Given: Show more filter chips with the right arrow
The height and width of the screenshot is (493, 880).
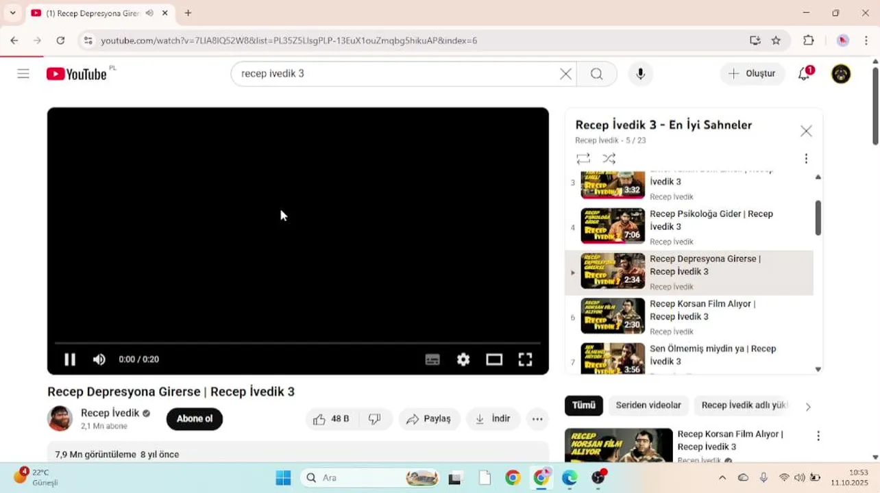Looking at the screenshot, I should [x=808, y=407].
